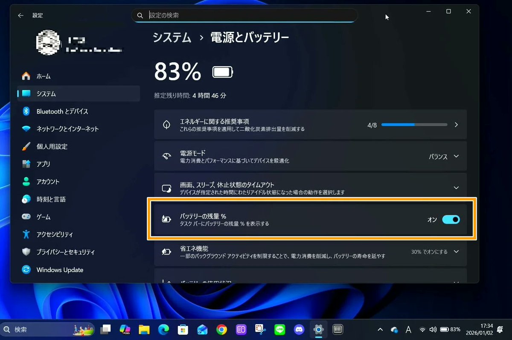The image size is (512, 340).
Task: Click the chevron on エネルギーに関する推奨事項
Action: (456, 125)
